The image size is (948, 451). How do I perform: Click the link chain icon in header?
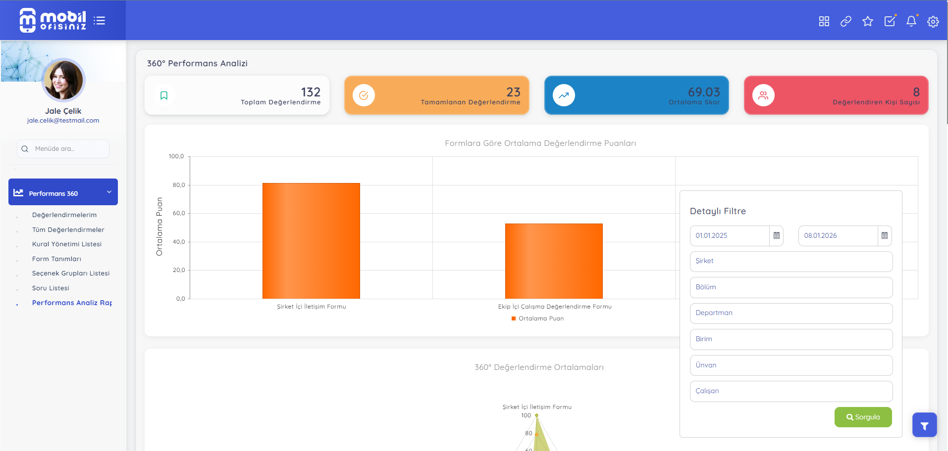click(845, 21)
